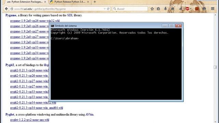Bookmark this page with the star icon
The image size is (219, 123).
(x=152, y=9)
